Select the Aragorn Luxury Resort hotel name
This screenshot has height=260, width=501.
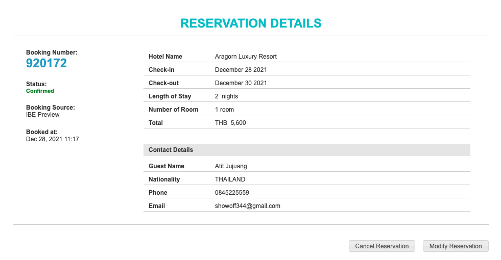pyautogui.click(x=246, y=57)
